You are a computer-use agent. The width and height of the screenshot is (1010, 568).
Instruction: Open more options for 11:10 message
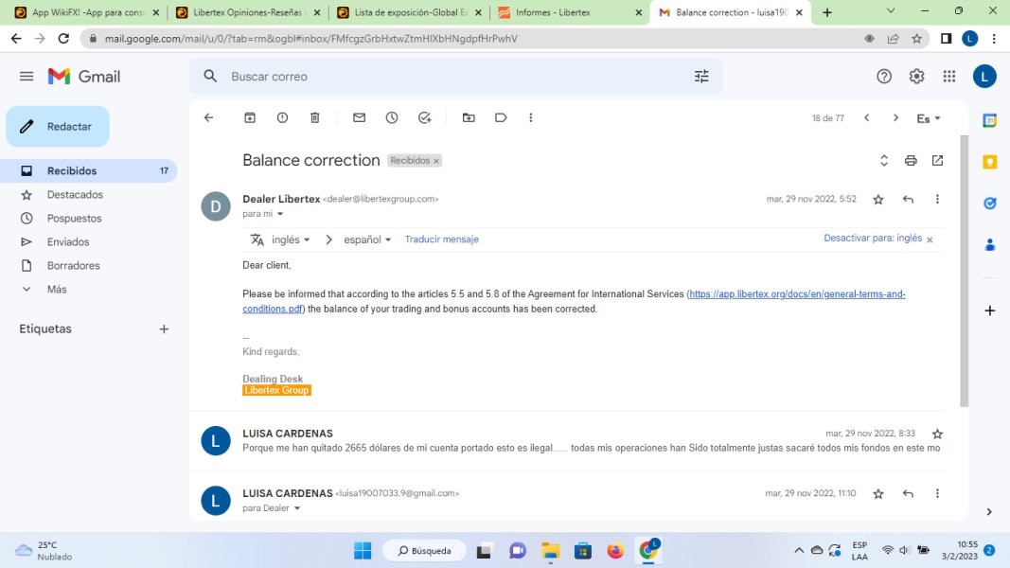[x=937, y=494]
